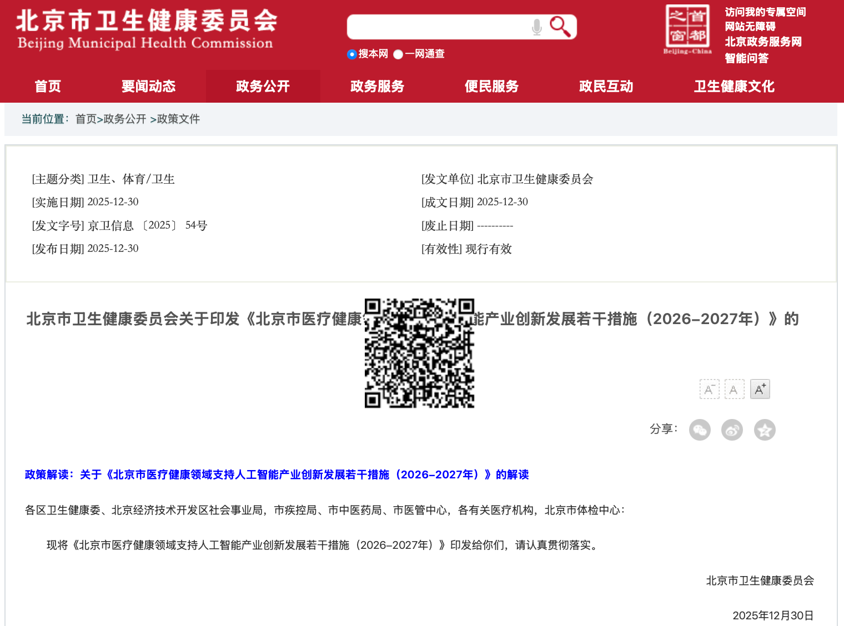Click inside the search input box
Viewport: 844px width, 626px height.
point(439,26)
